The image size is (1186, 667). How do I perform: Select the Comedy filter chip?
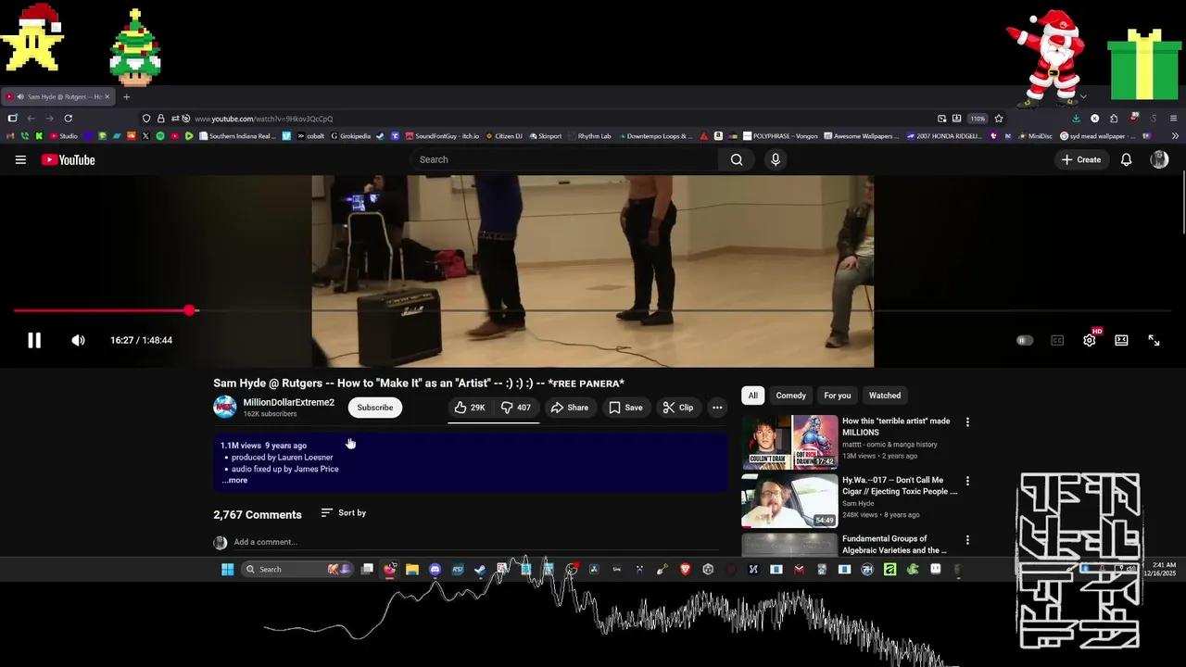pyautogui.click(x=791, y=396)
